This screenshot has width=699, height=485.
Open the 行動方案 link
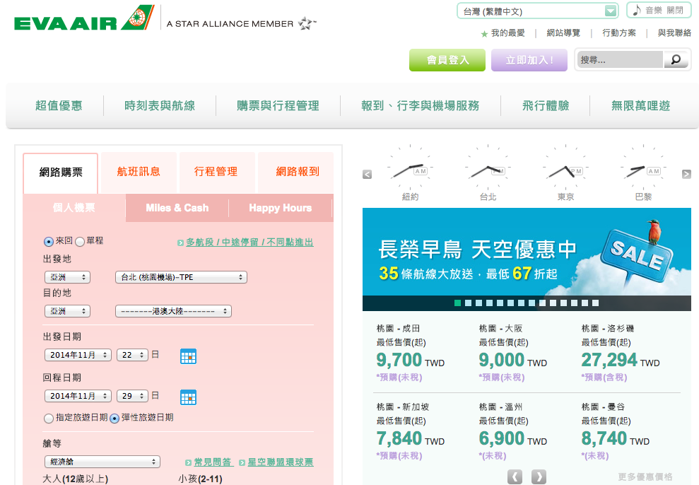(619, 33)
